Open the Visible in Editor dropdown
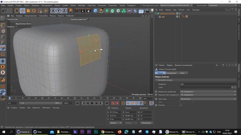The width and height of the screenshot is (241, 135). (208, 91)
